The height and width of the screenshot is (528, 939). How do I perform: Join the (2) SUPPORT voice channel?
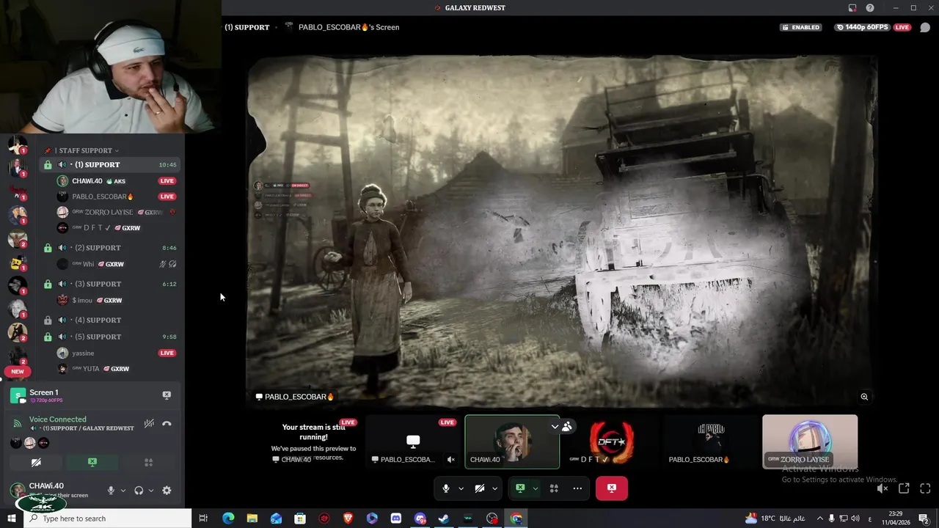point(110,248)
